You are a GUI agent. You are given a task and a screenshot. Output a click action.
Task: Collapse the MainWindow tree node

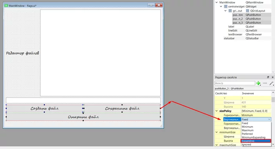216,2
